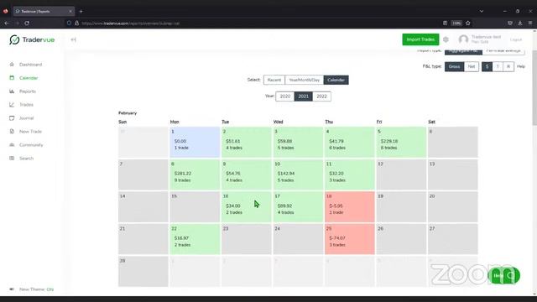Open February 2 cell showing $51.61
The image size is (537, 302).
tap(246, 142)
